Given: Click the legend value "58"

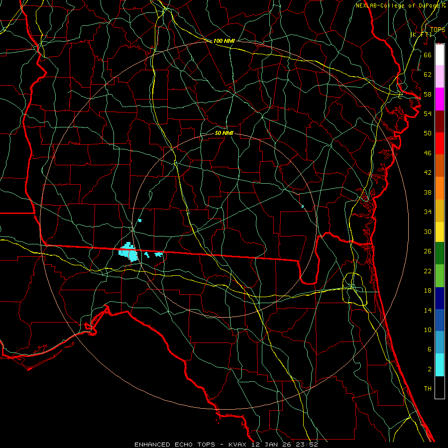Looking at the screenshot, I should click(428, 94).
